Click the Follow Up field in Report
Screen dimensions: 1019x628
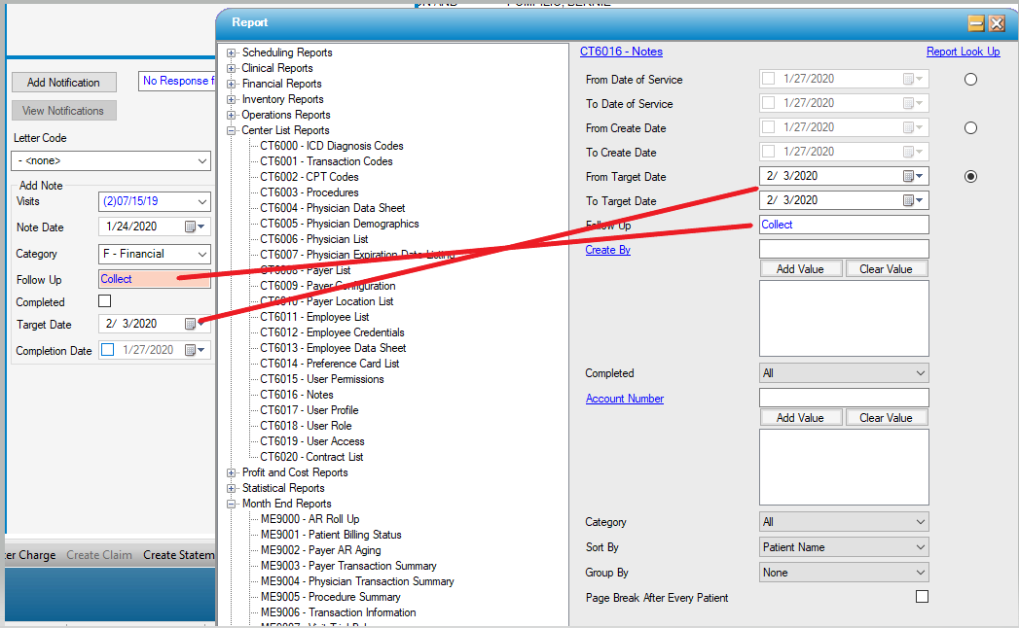(843, 225)
